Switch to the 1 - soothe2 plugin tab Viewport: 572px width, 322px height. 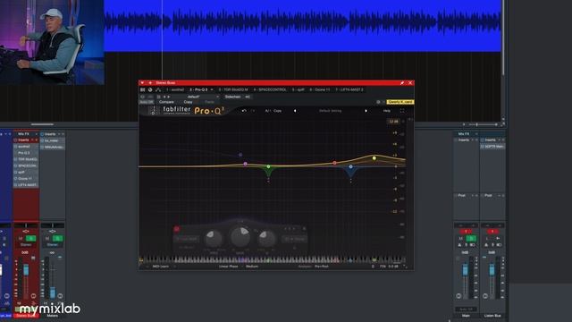click(x=175, y=89)
